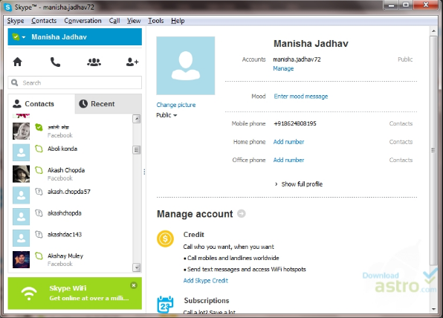Dismiss the Skype WiFi banner
The height and width of the screenshot is (318, 443).
134,285
